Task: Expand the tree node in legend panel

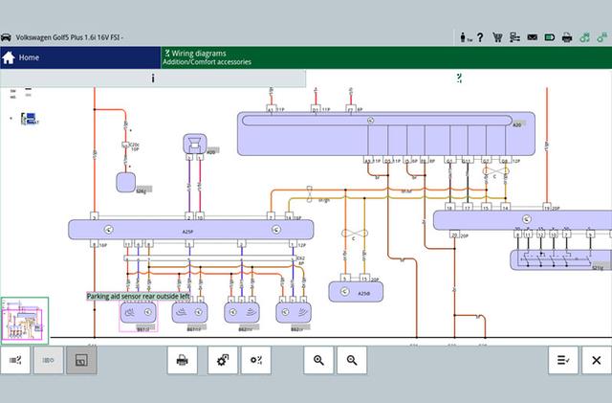Action: pyautogui.click(x=11, y=119)
